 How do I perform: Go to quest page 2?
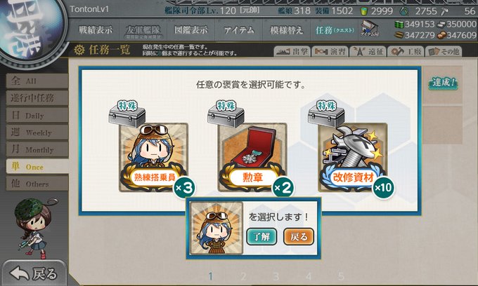click(x=243, y=276)
